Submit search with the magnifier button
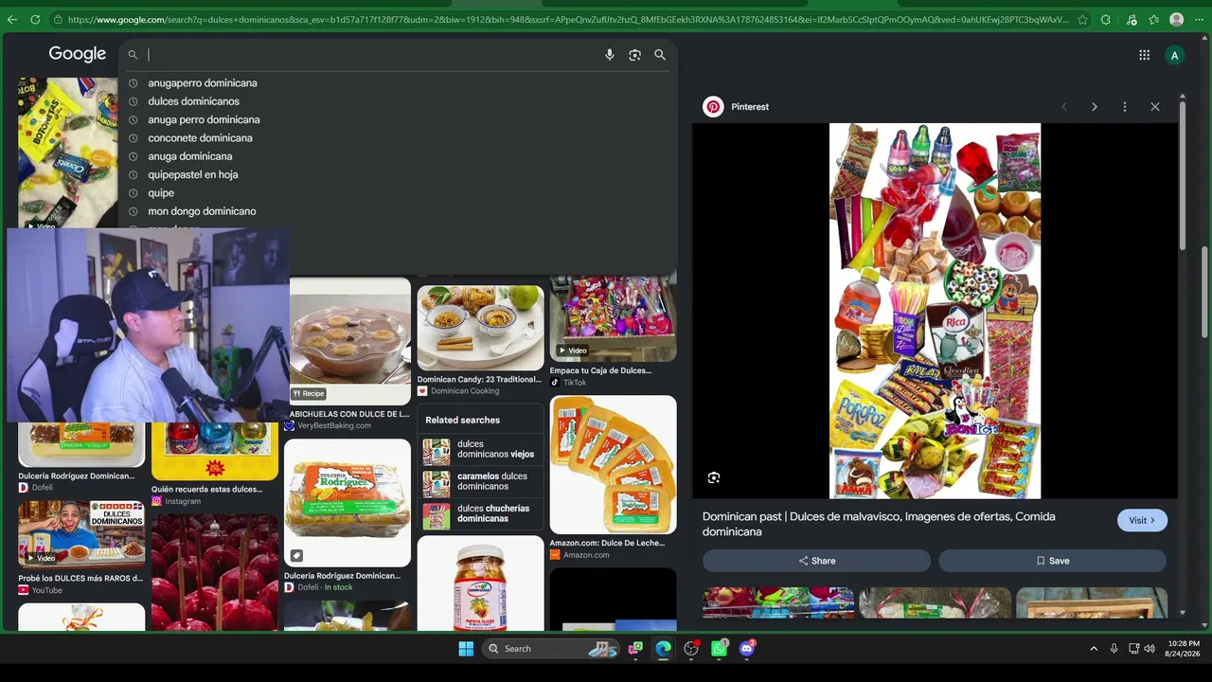Image resolution: width=1212 pixels, height=682 pixels. click(x=660, y=55)
